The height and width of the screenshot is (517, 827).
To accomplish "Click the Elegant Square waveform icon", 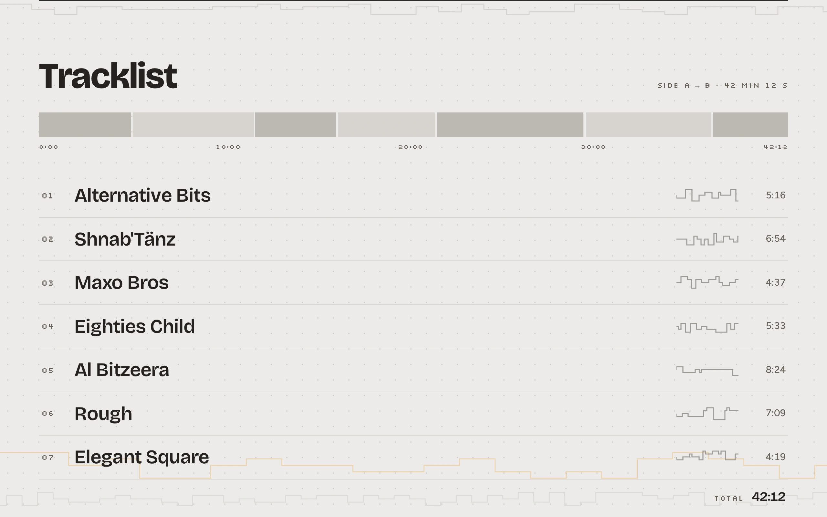I will point(707,456).
